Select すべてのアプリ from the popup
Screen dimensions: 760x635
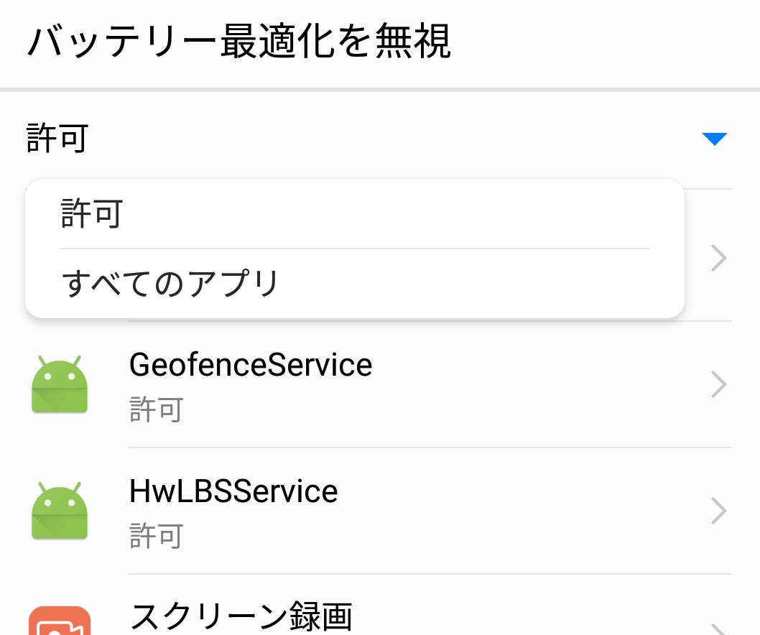tap(170, 284)
